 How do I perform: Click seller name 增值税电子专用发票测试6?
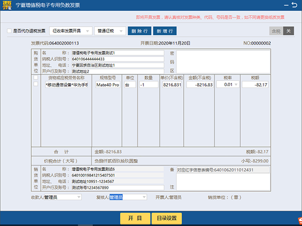point(93,169)
